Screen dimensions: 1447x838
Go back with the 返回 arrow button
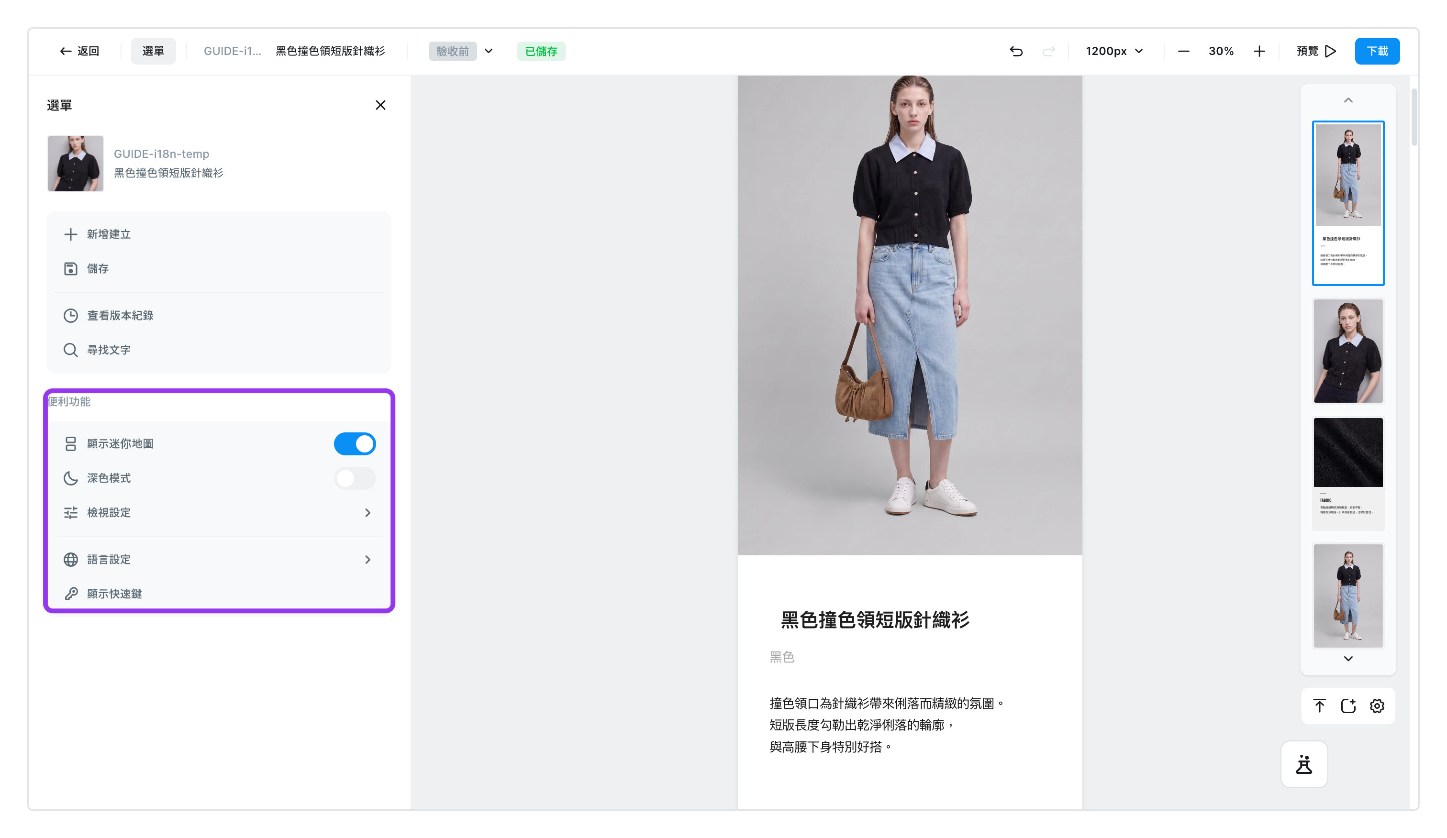79,51
